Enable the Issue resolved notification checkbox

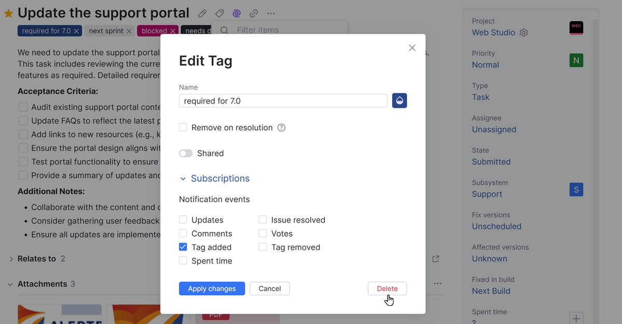tap(262, 219)
